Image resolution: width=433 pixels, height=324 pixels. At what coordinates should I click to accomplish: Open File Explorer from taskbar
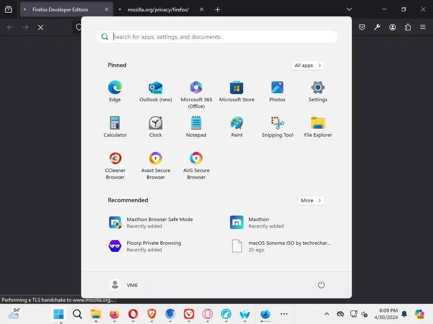[x=96, y=314]
